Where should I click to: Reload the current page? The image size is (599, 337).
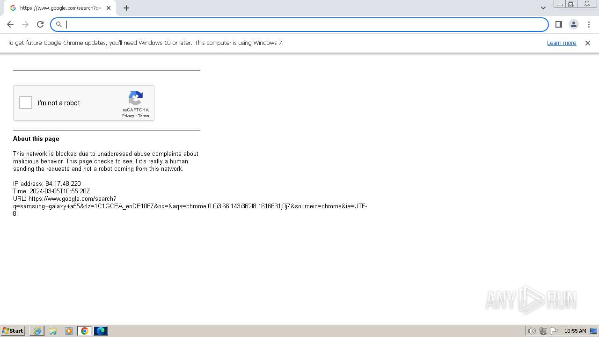click(40, 24)
